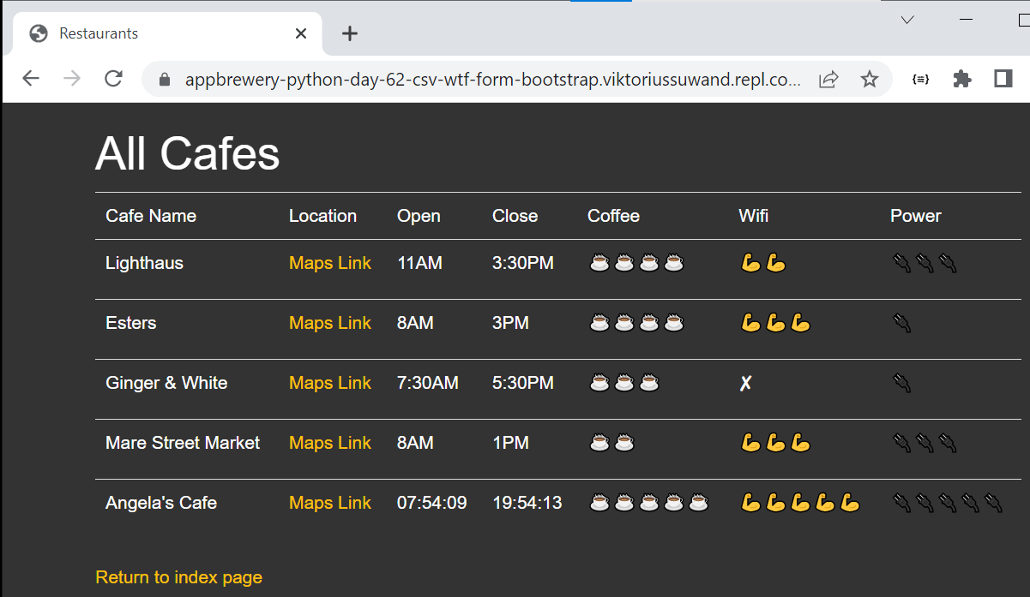Click the share page icon in address bar
Image resolution: width=1030 pixels, height=597 pixels.
pos(828,80)
